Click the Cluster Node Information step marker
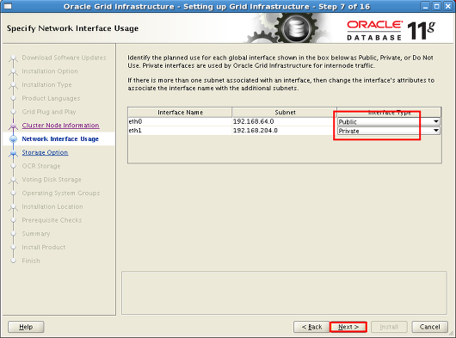This screenshot has width=456, height=338. point(13,126)
